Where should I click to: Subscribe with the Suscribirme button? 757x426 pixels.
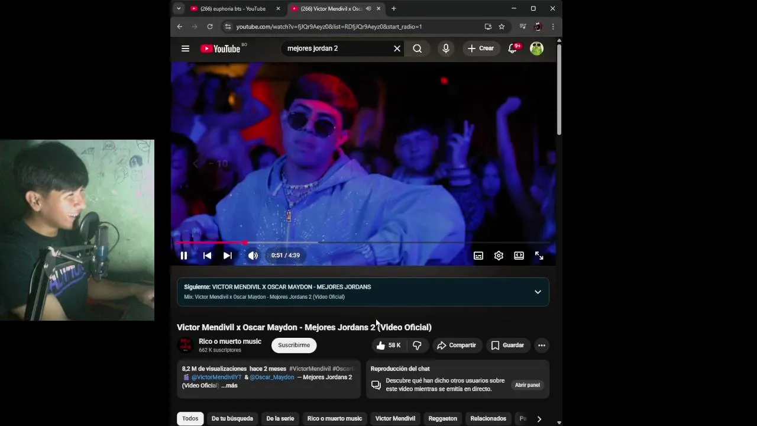click(294, 345)
